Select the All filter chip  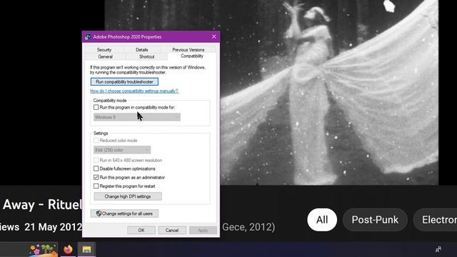click(x=322, y=220)
